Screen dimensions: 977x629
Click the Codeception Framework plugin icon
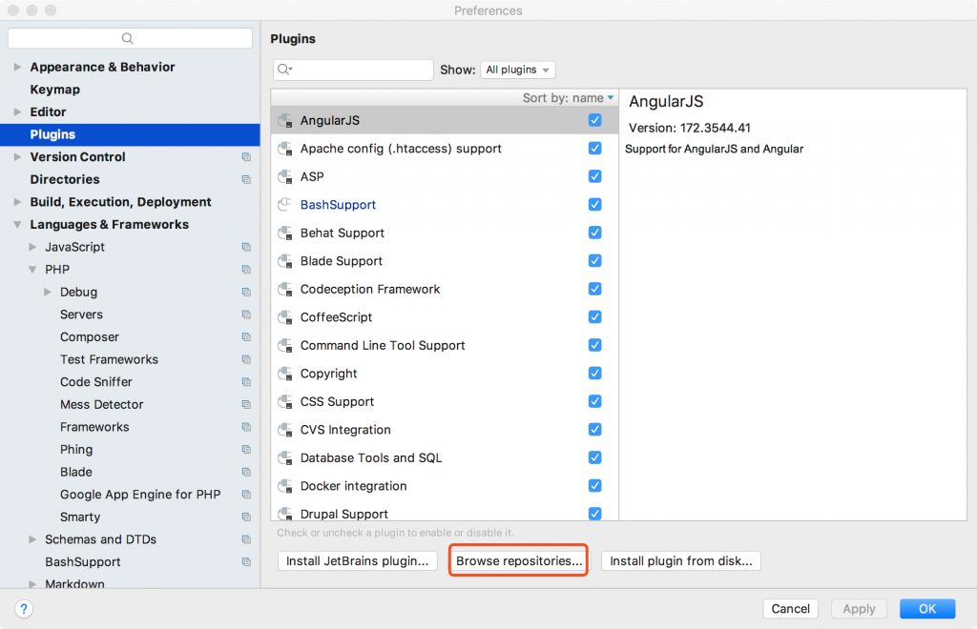coord(285,290)
